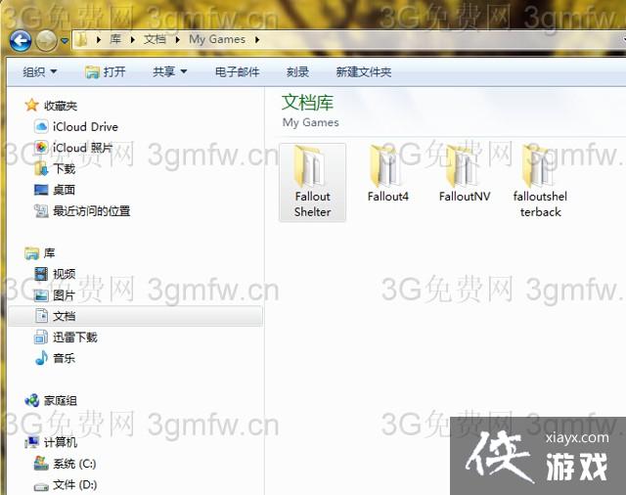626x495 pixels.
Task: Click the greyed Forward navigation arrow
Action: [x=46, y=40]
